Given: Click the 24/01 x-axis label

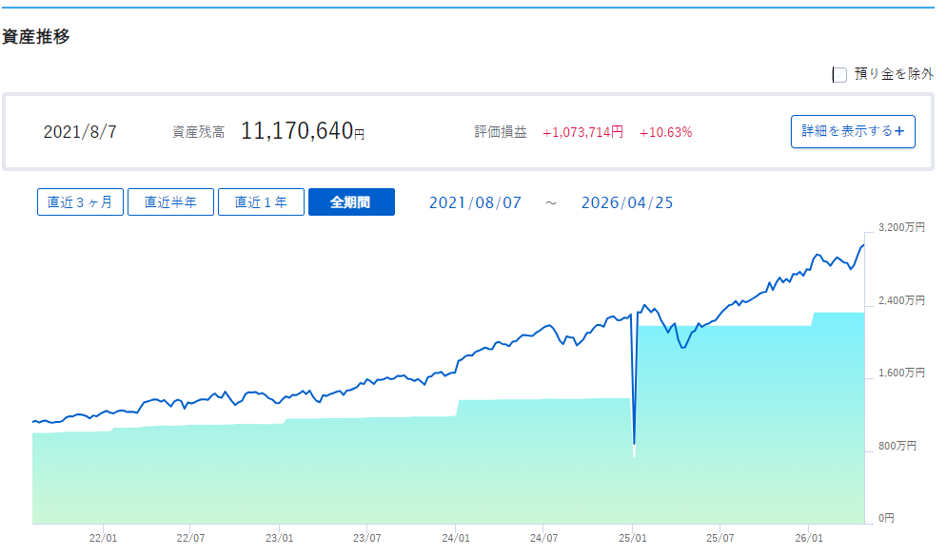Looking at the screenshot, I should click(456, 538).
